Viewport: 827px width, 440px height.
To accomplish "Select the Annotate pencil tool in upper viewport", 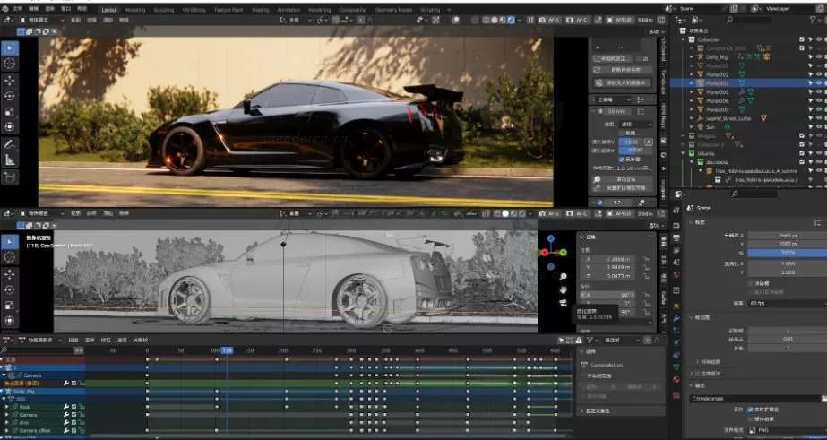I will 10,143.
